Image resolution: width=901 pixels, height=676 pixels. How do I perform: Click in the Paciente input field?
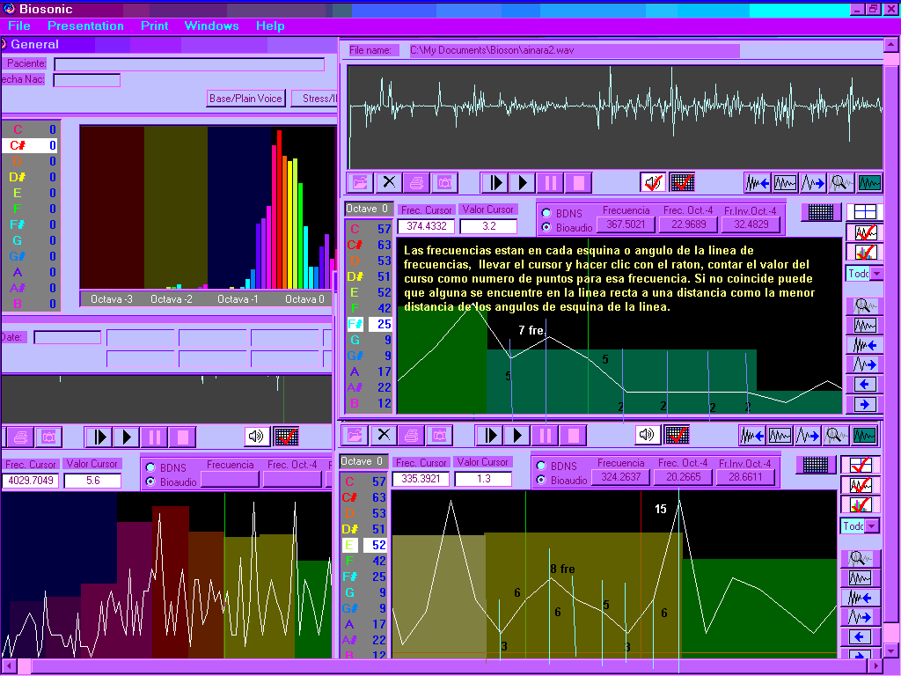[x=188, y=64]
